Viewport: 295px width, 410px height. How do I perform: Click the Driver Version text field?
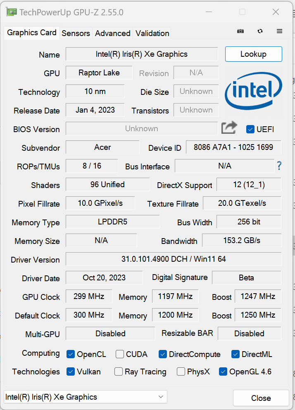[x=174, y=259]
